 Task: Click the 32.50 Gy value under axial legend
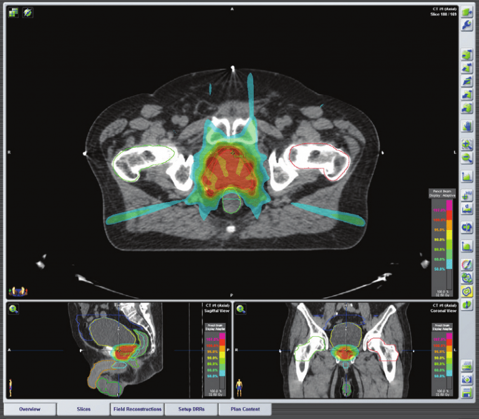click(442, 295)
